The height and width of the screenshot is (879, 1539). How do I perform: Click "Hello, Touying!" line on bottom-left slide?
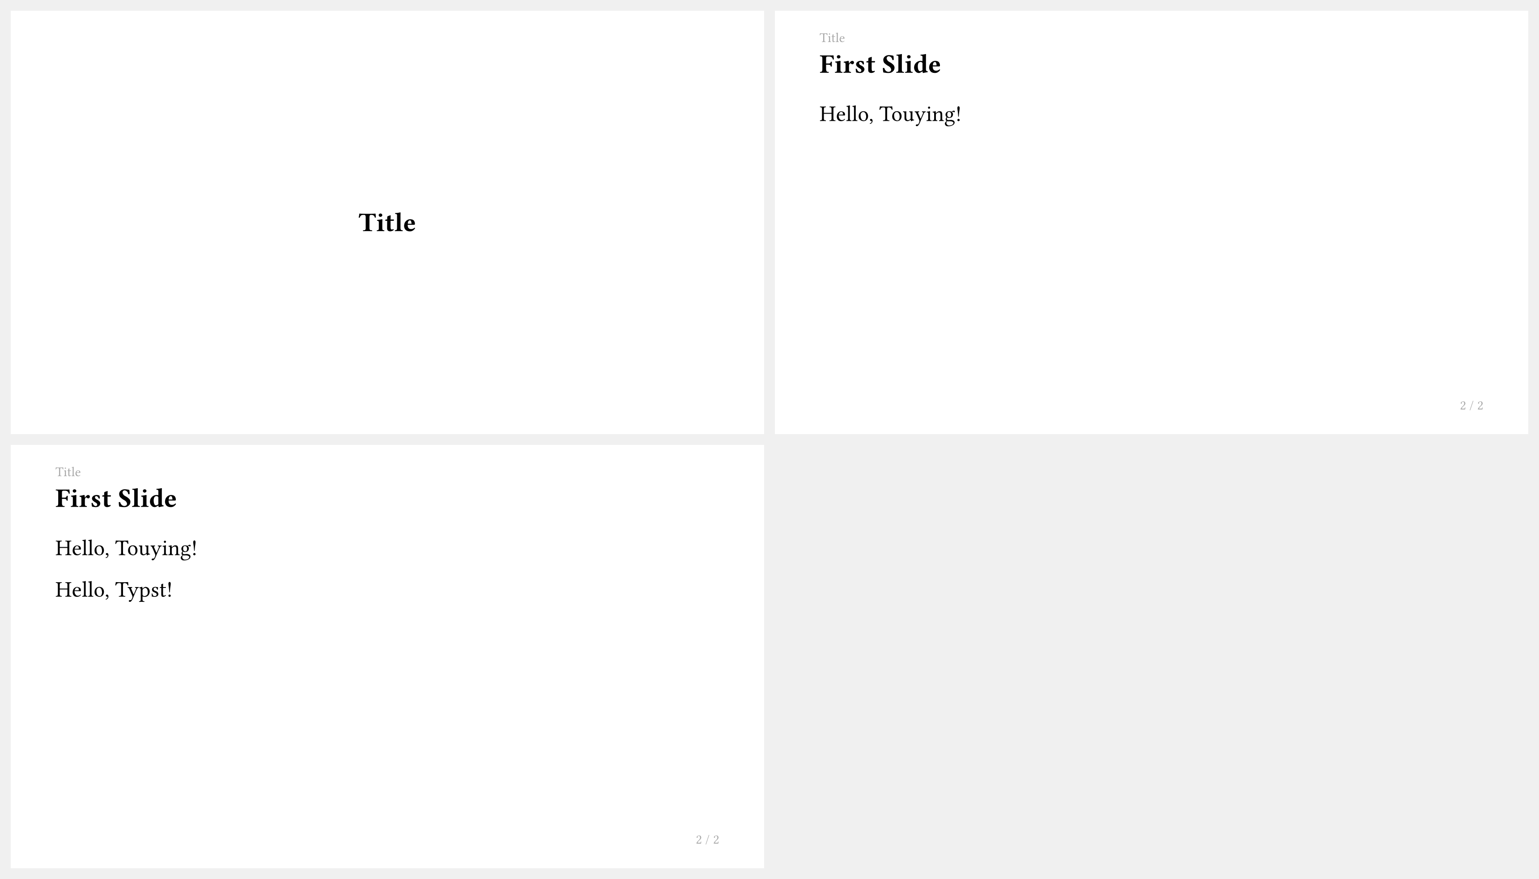pos(126,548)
